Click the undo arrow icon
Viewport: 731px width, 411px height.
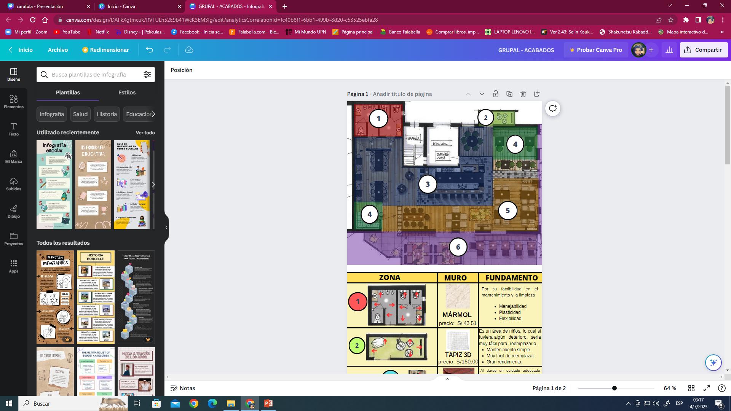(150, 50)
